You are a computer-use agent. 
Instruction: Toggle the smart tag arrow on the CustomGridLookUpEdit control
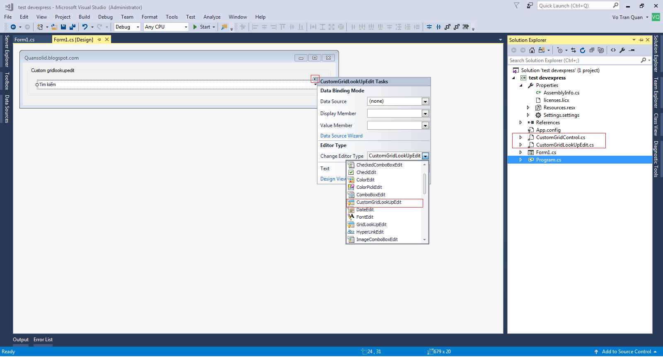315,79
